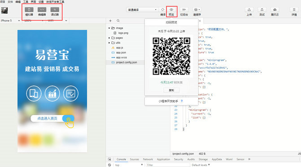Click the 上传 upload icon
Screen dimensions: 301x167
pos(249,10)
